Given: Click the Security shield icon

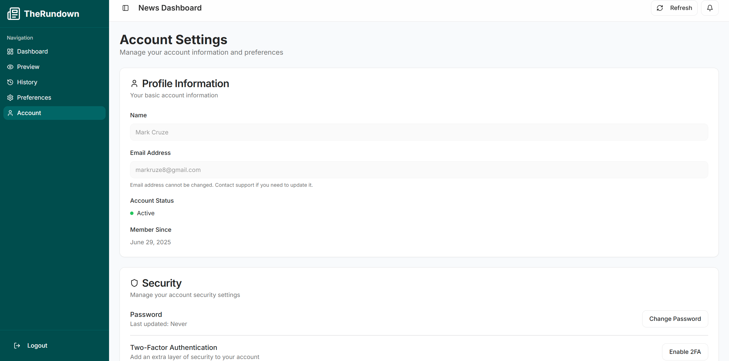Looking at the screenshot, I should pyautogui.click(x=134, y=283).
